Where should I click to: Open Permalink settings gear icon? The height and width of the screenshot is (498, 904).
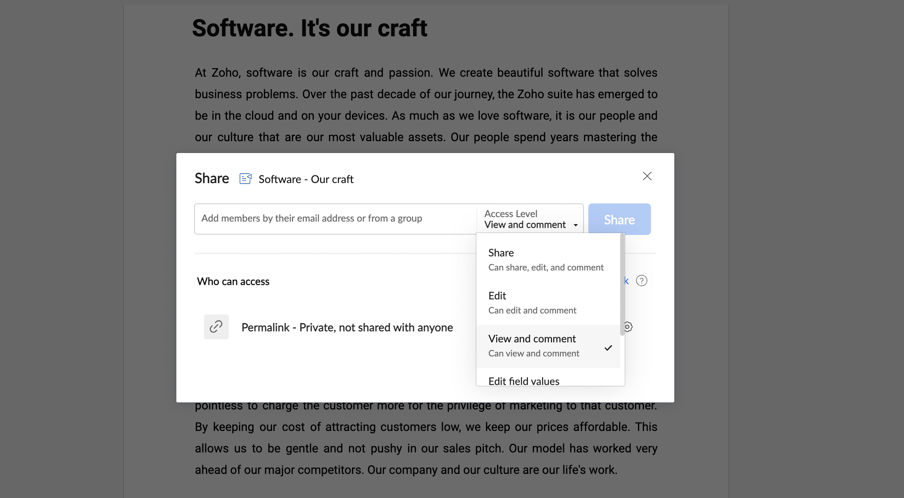(628, 327)
